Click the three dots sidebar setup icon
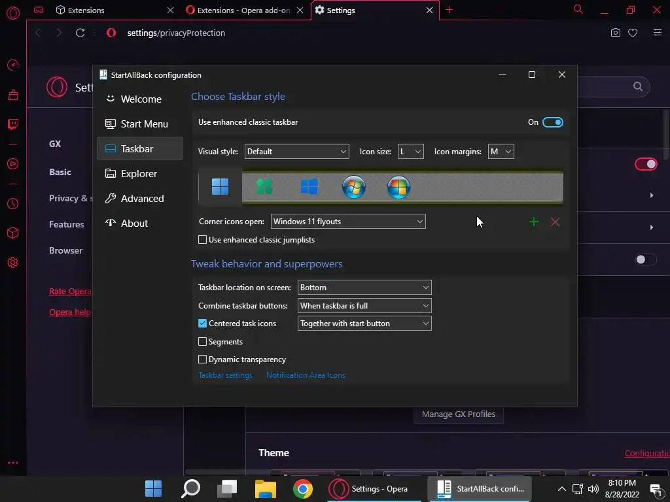This screenshot has height=502, width=670. tap(13, 463)
